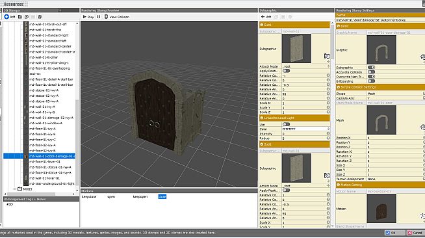Select the Resources tab
Viewport: 425px width, 238px height.
[14, 4]
